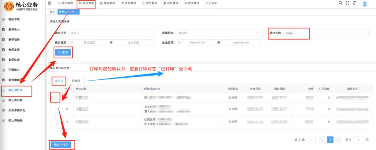Click the search magnifier icon in the header
This screenshot has height=150, width=376.
tap(340, 3)
